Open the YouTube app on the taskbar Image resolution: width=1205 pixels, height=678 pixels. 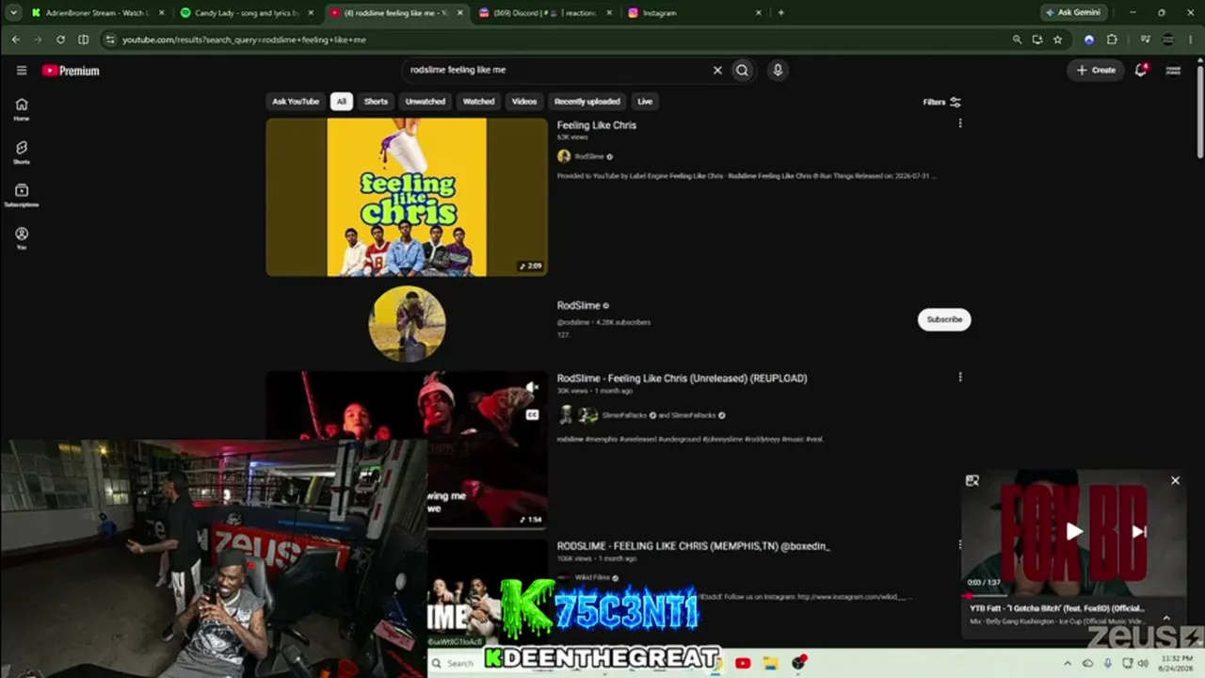743,663
